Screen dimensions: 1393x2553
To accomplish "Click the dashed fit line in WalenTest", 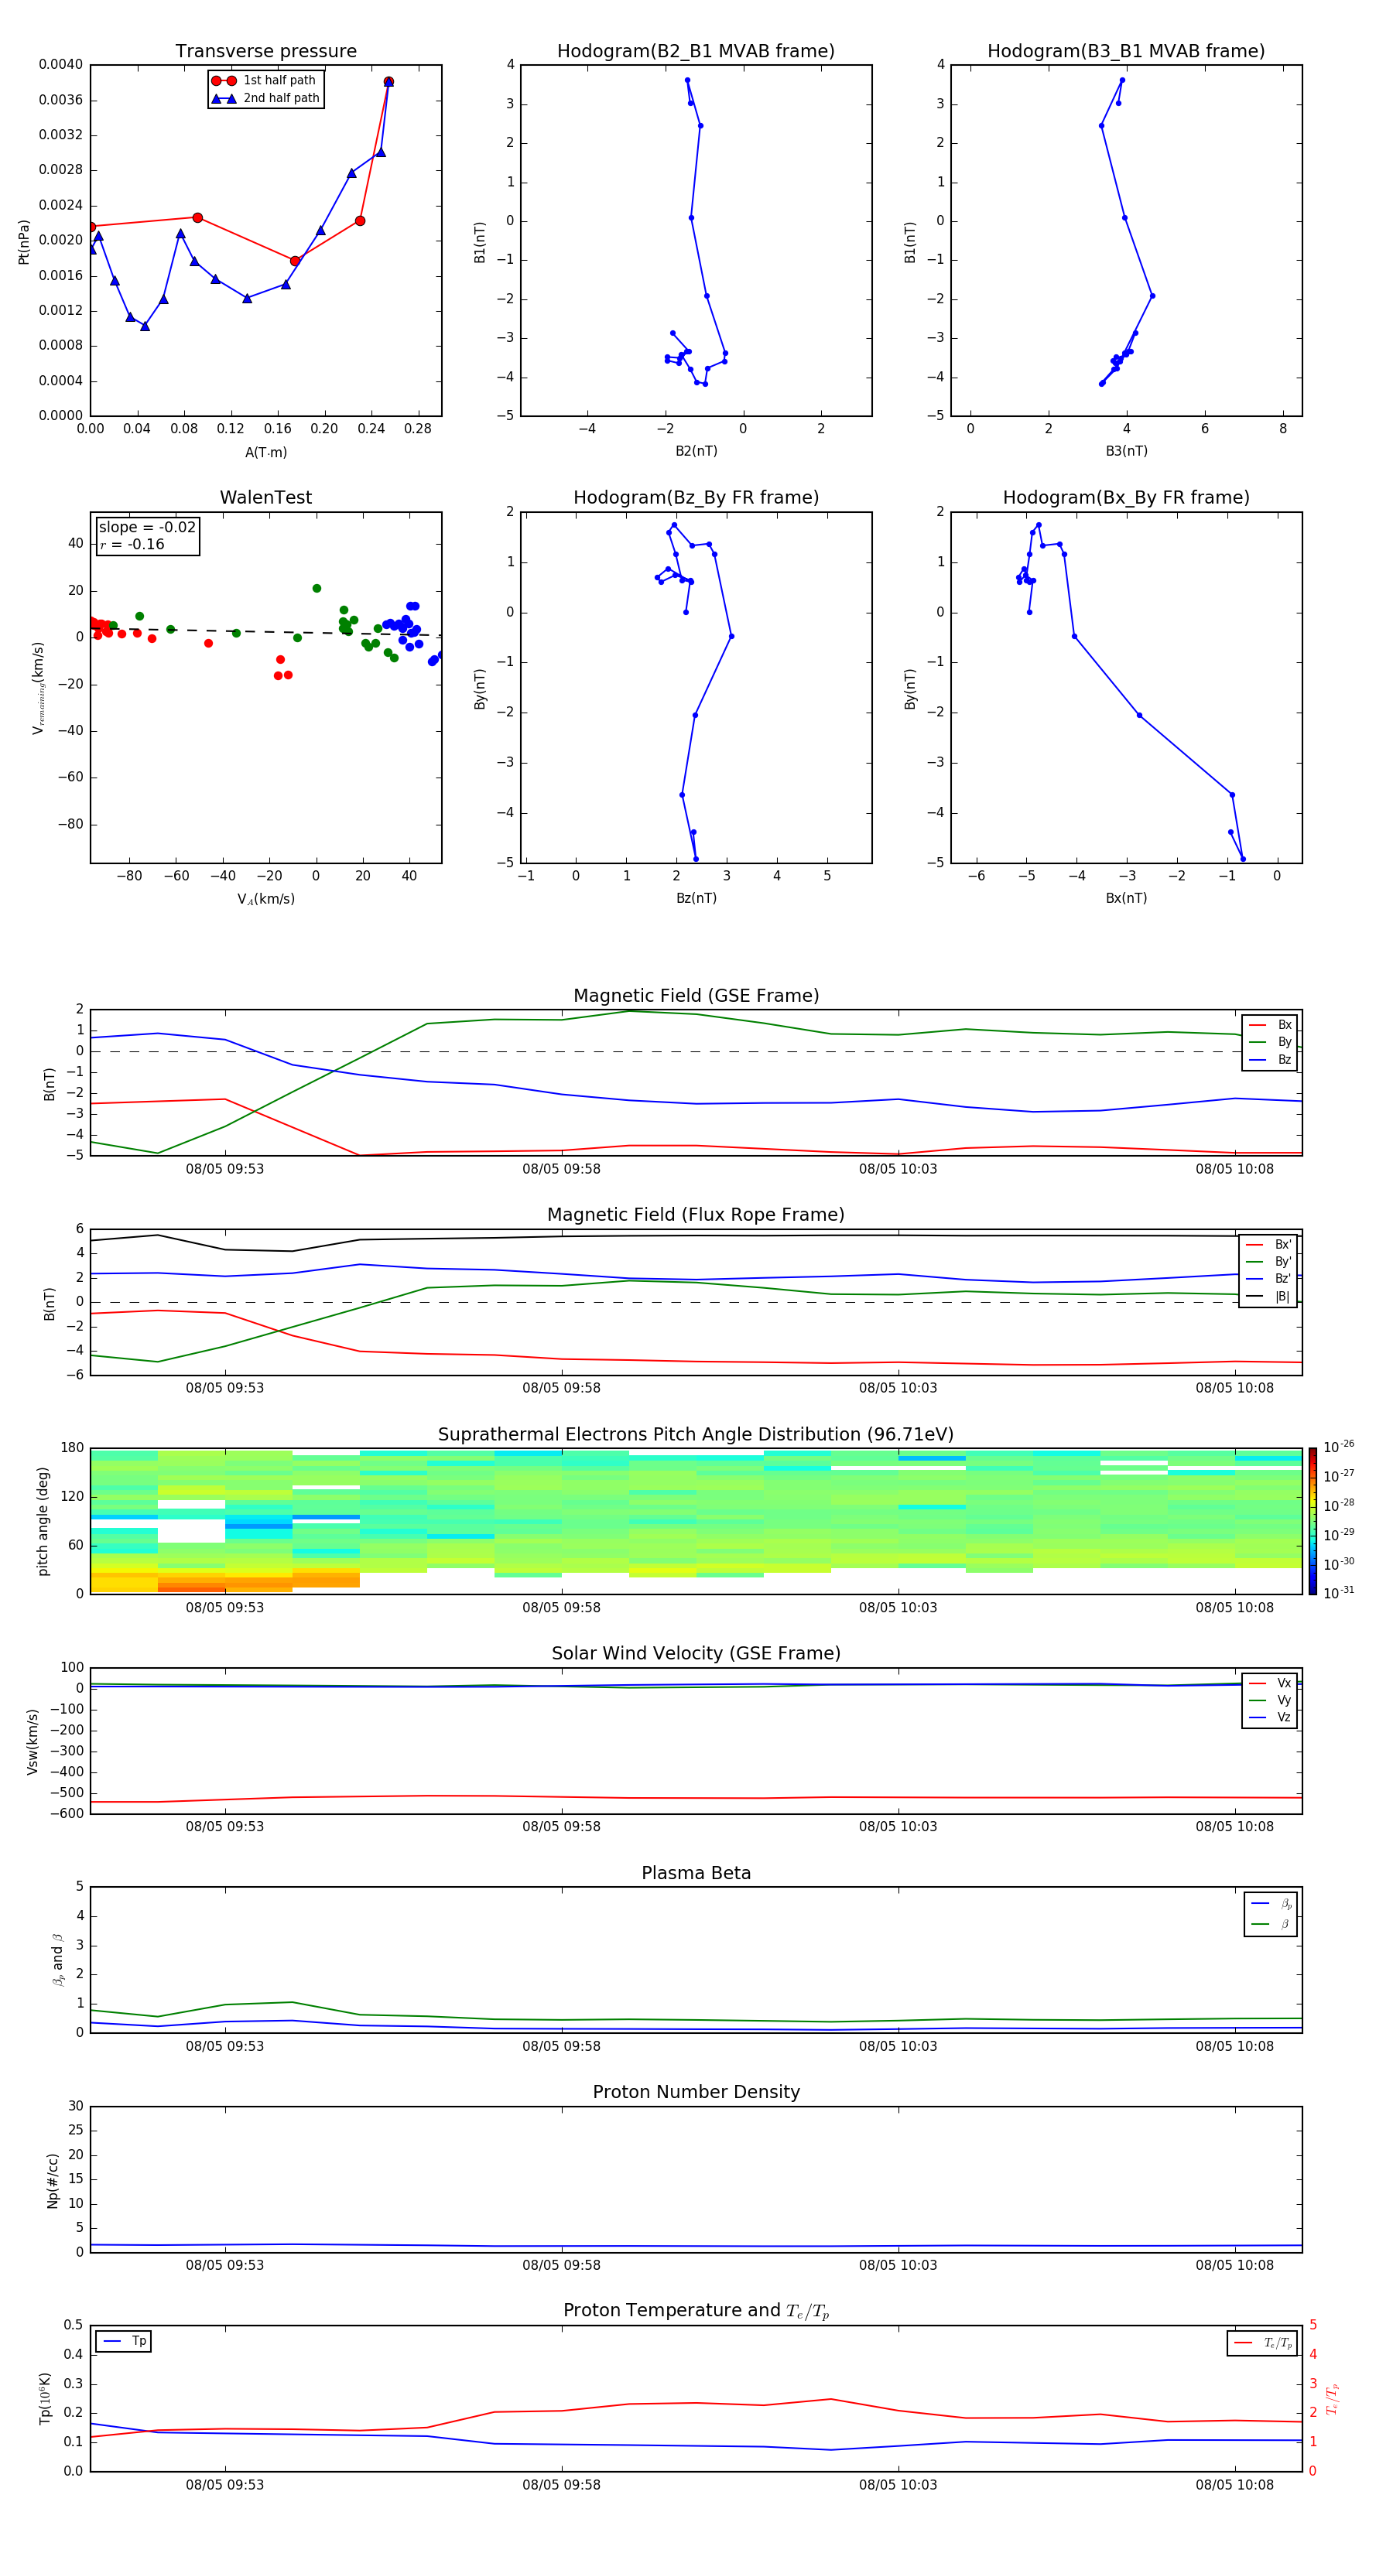I will (265, 631).
